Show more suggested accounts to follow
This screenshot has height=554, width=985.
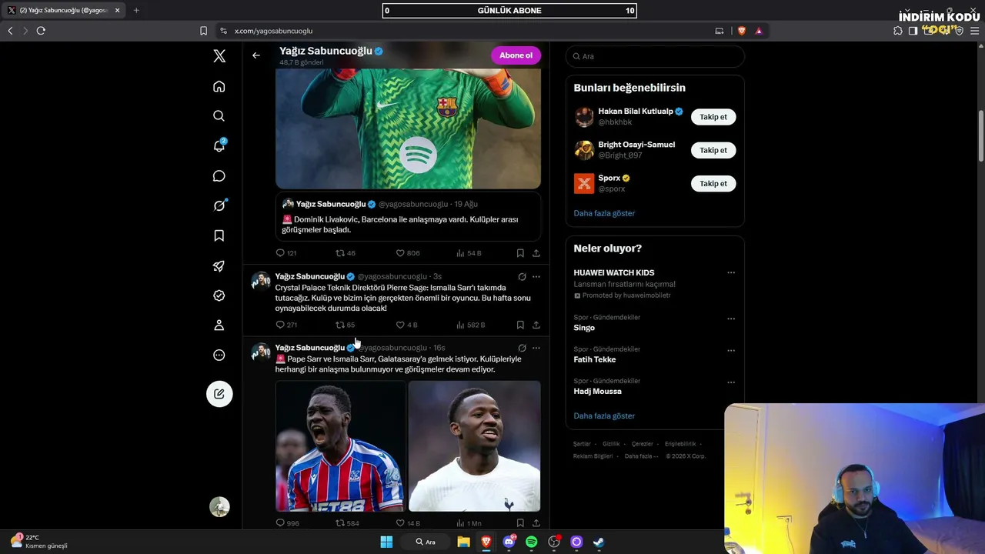[x=604, y=213]
